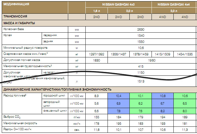The width and height of the screenshot is (197, 134).
Task: Select the permitted full mass value 1960
Action: [x=152, y=60]
